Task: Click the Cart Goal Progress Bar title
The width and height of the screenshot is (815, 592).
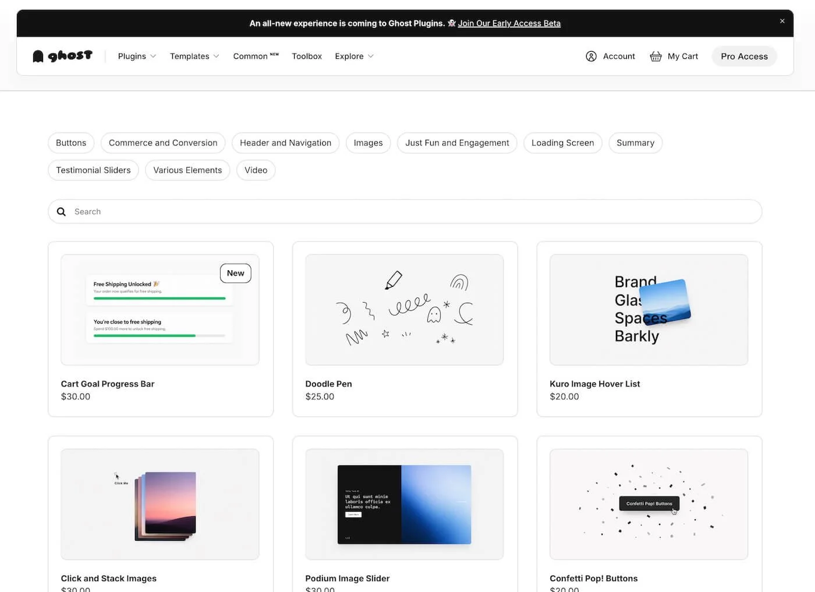Action: pos(108,384)
